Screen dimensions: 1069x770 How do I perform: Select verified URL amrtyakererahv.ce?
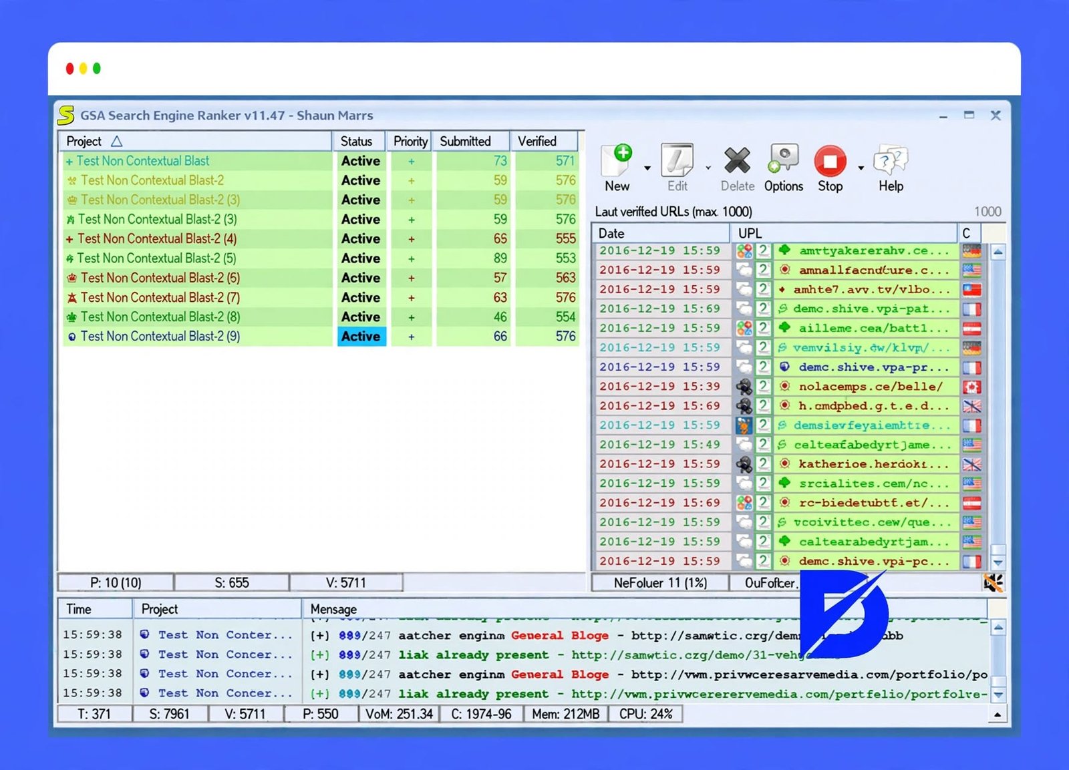[x=874, y=250]
